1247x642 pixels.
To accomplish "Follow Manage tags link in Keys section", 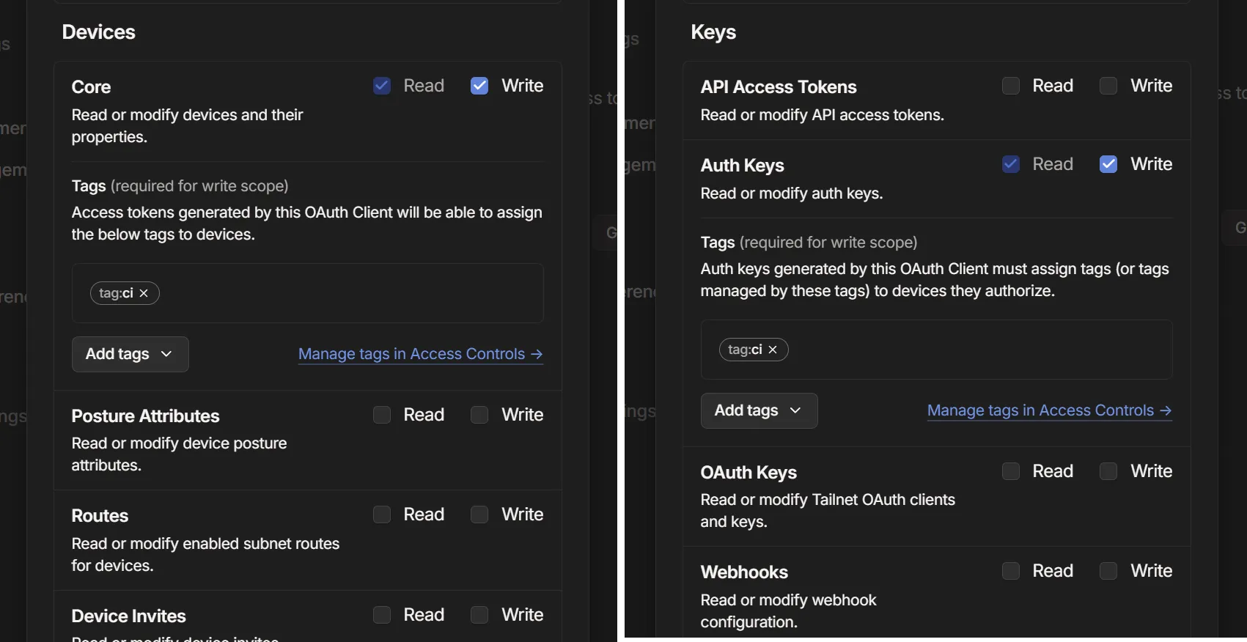I will tap(1049, 410).
